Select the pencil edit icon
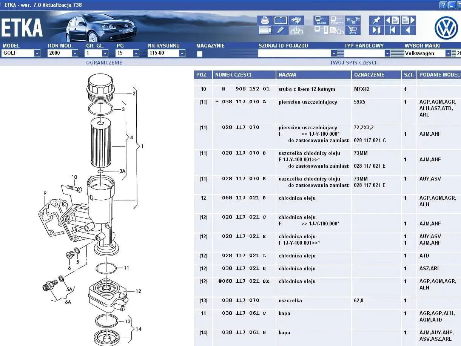The height and width of the screenshot is (346, 461). pos(281,30)
